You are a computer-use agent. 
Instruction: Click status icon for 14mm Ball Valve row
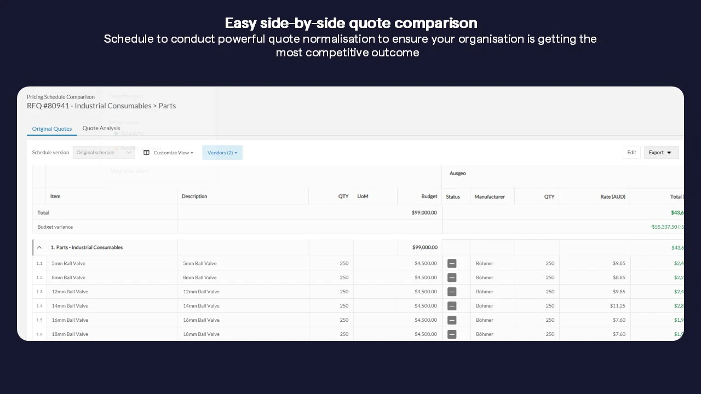(x=452, y=306)
